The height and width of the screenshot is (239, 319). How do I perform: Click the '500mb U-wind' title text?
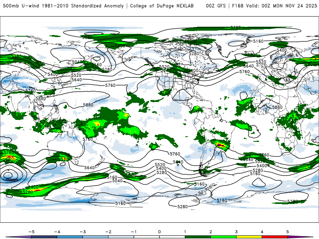click(21, 6)
